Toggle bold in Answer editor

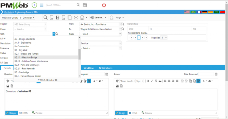pyautogui.click(x=148, y=81)
